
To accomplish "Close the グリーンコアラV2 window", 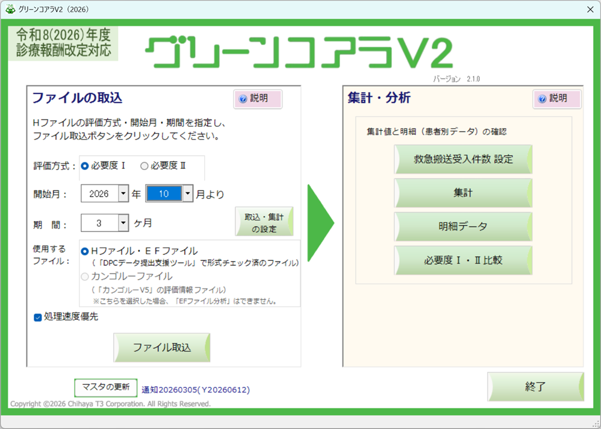I will point(590,10).
